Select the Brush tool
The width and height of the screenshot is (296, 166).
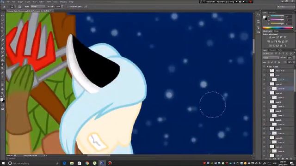click(2, 44)
